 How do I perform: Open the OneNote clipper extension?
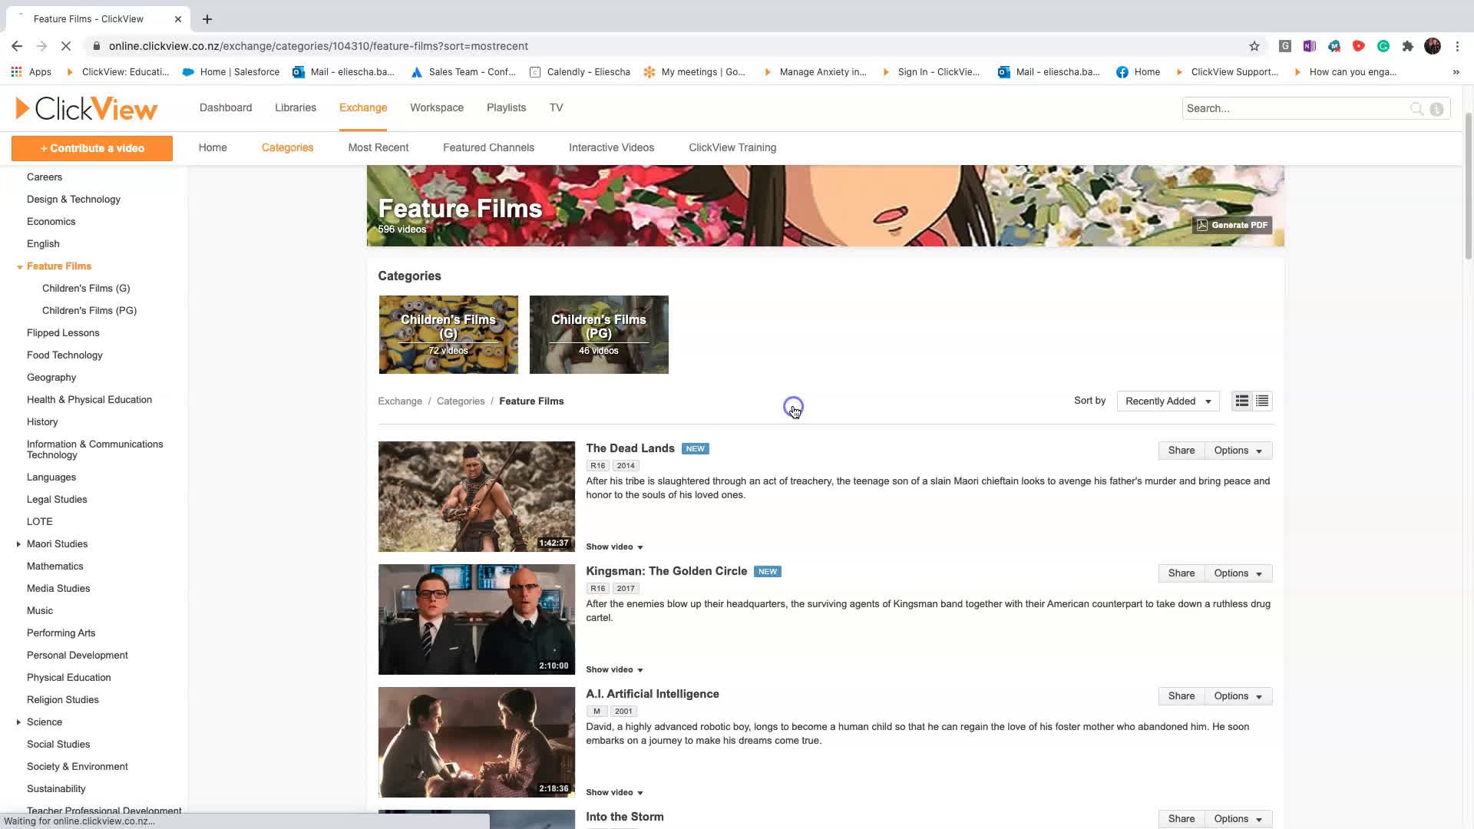pyautogui.click(x=1309, y=46)
